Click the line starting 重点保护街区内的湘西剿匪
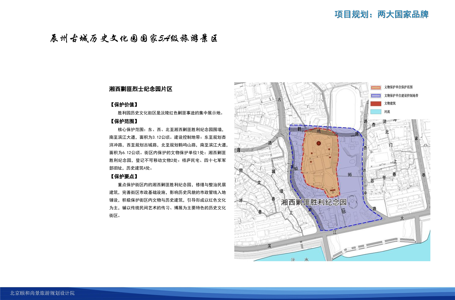Viewport: 455px width, 300px height. tap(172, 185)
